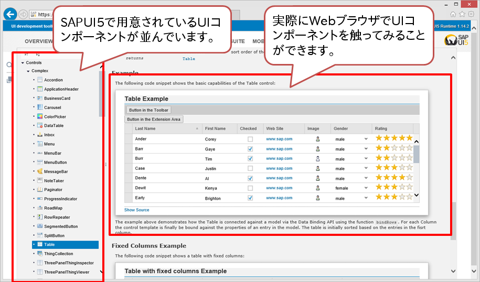Screen dimensions: 480x282
Task: Click person image in Ander row
Action: 318,139
